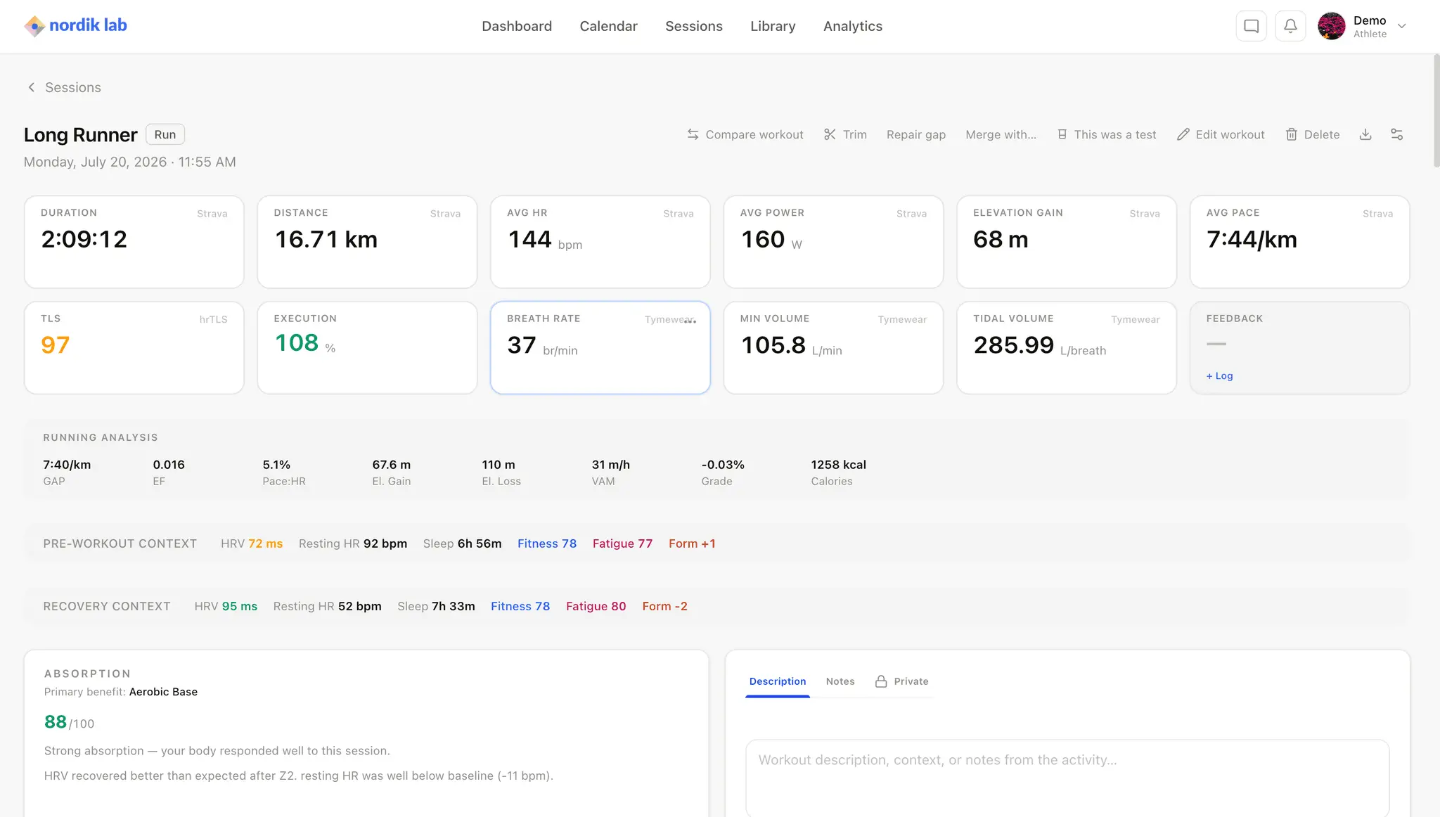This screenshot has width=1440, height=817.
Task: Open the notifications bell
Action: (x=1290, y=26)
